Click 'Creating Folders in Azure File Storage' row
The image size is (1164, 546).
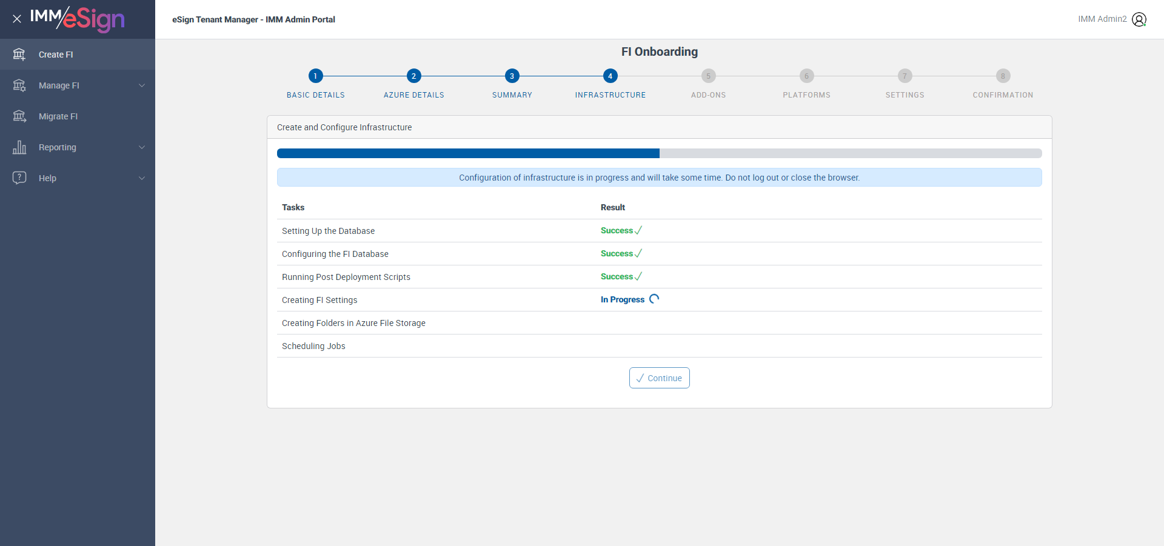pyautogui.click(x=659, y=323)
